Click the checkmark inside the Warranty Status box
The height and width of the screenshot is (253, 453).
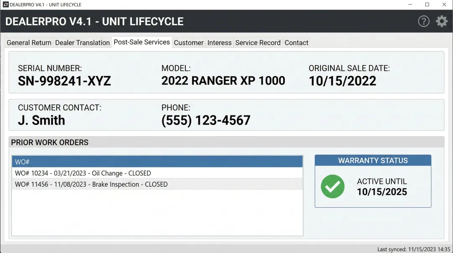pyautogui.click(x=332, y=186)
